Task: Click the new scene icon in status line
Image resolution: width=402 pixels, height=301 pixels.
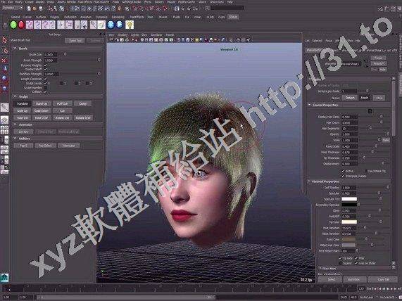Action: pos(29,8)
